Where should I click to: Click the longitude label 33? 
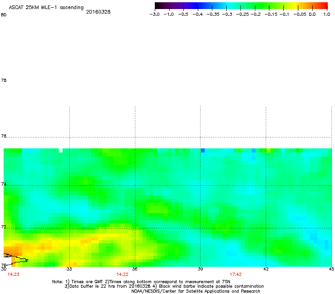pos(69,269)
